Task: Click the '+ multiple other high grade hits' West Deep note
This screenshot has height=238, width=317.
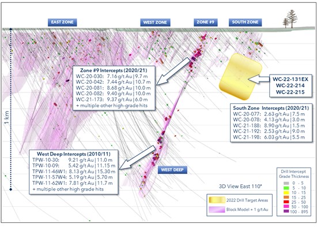Action: (68, 189)
